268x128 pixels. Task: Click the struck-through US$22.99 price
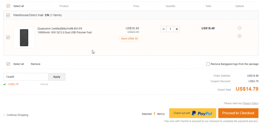tap(133, 32)
